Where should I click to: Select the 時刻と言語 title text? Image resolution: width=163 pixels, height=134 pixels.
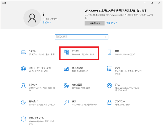77,85
